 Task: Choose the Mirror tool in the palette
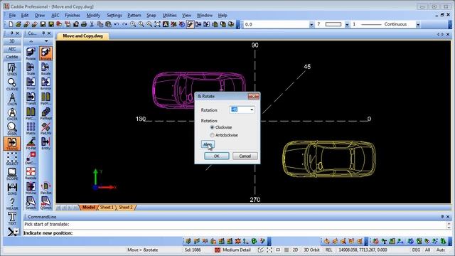coord(31,84)
